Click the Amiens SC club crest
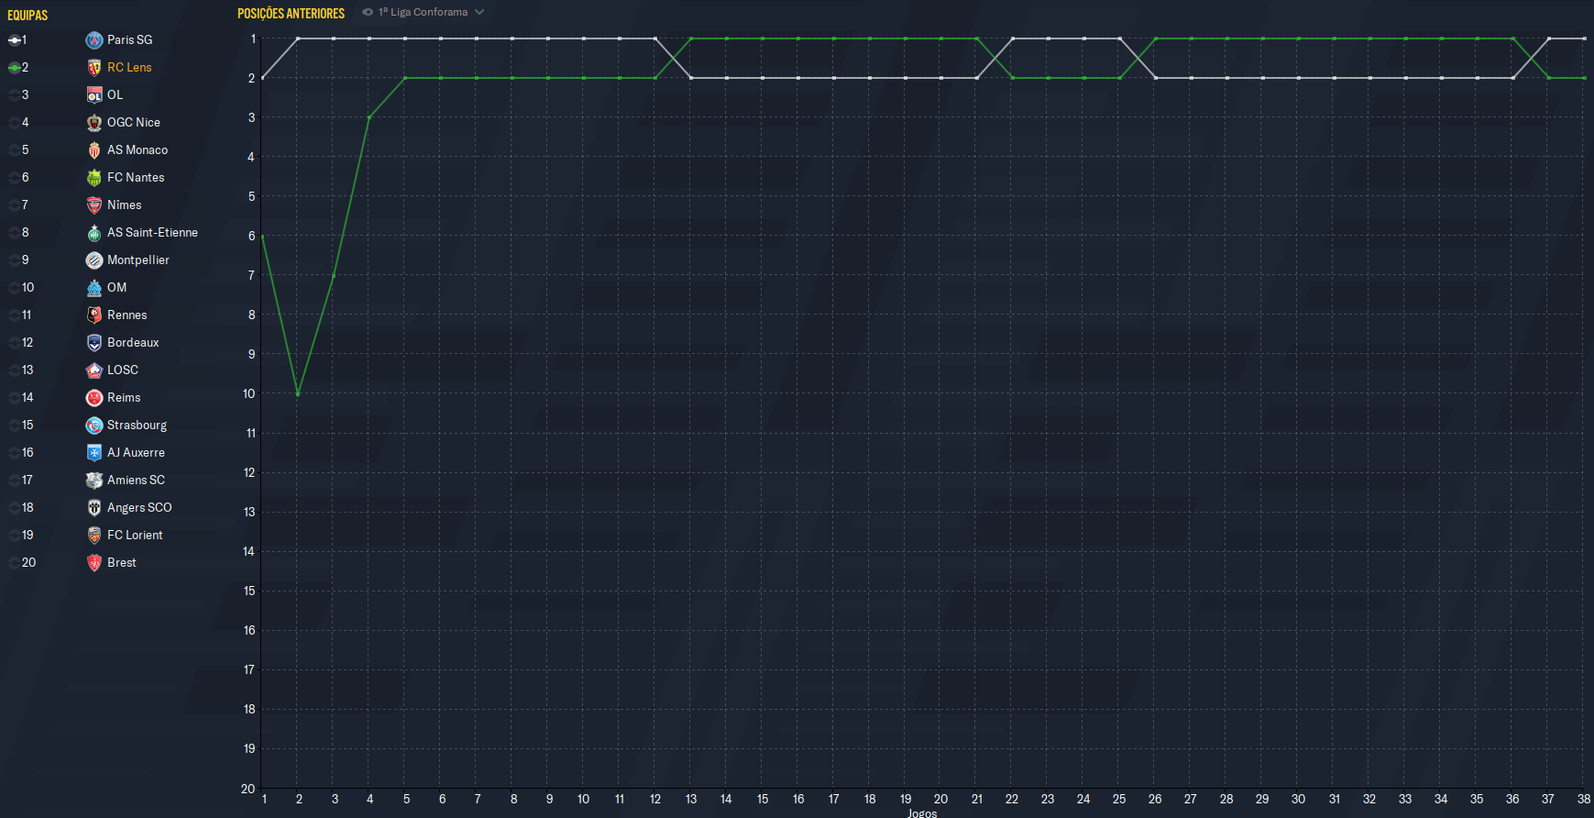 94,481
